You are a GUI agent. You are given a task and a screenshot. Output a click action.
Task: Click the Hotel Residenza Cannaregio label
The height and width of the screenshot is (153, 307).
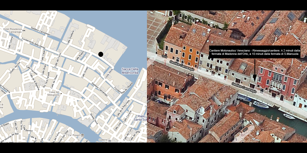coord(12,31)
